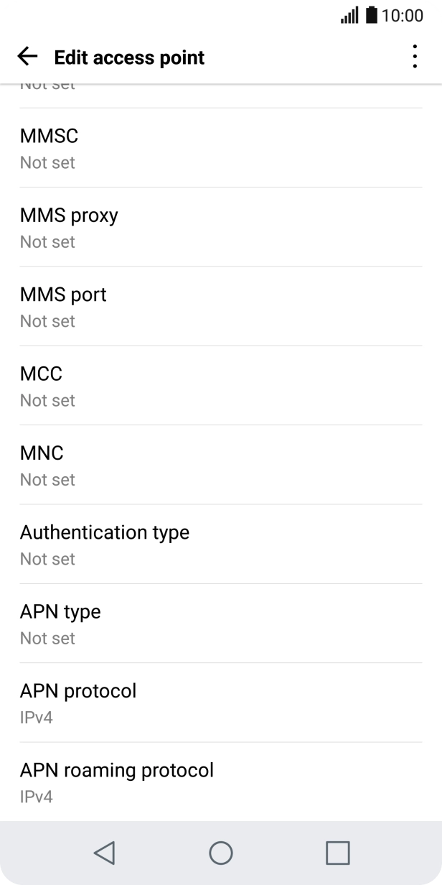Image resolution: width=442 pixels, height=885 pixels.
Task: Select the MMS port setting
Action: 220,306
